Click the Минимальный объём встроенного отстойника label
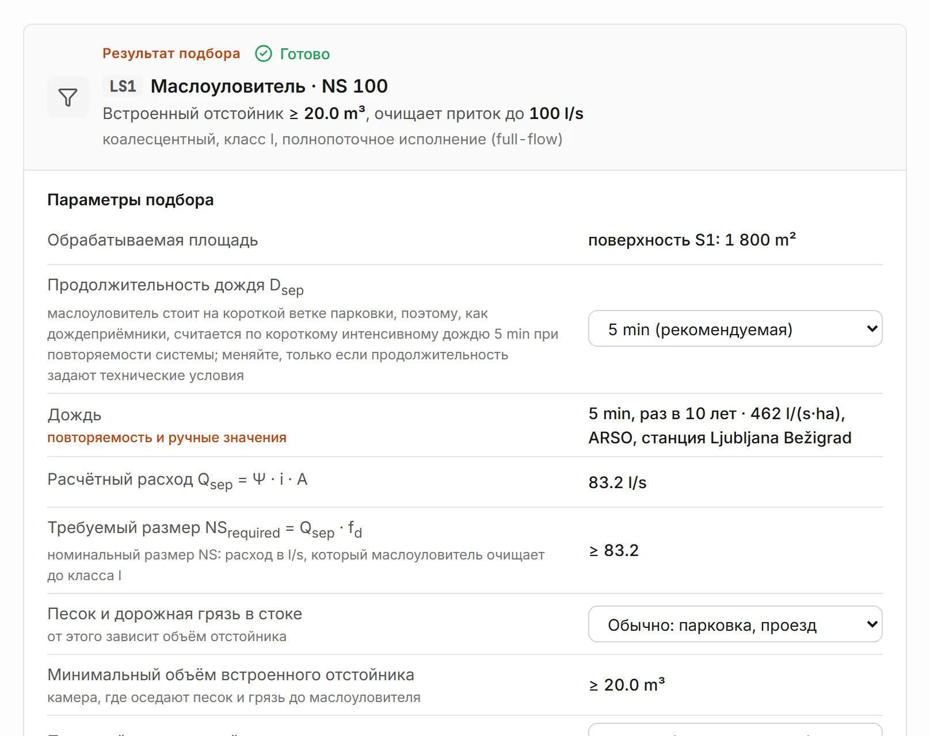 [231, 675]
